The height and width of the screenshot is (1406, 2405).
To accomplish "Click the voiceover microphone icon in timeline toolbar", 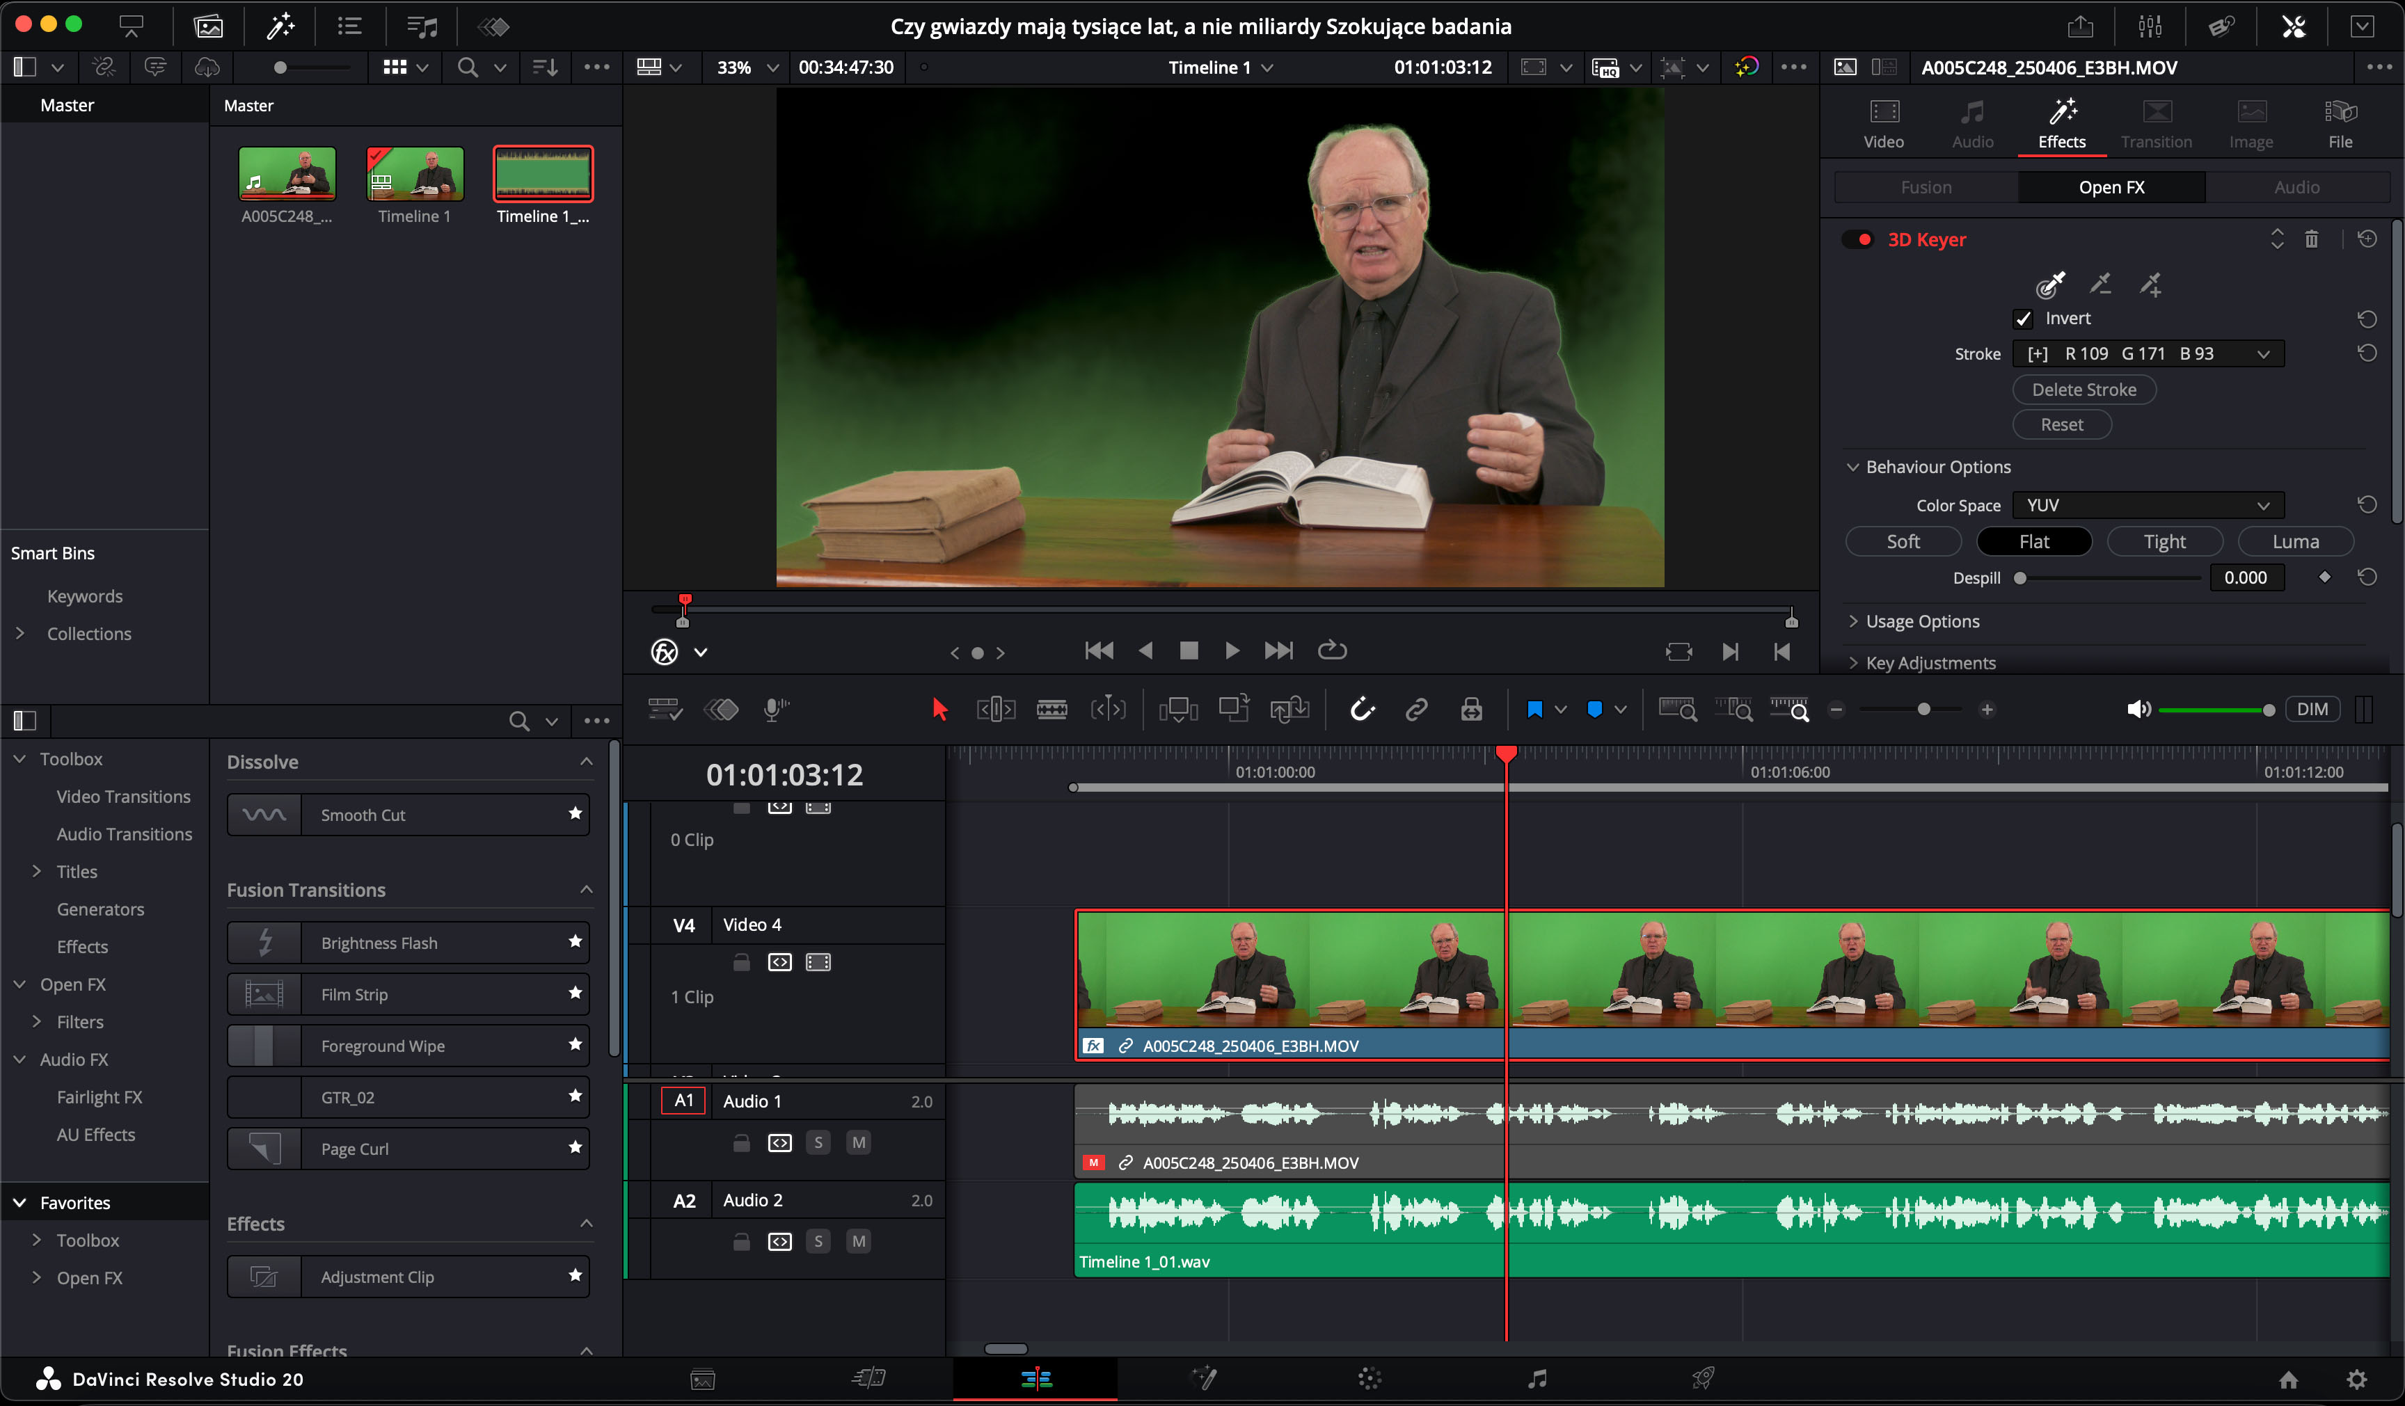I will tap(777, 709).
